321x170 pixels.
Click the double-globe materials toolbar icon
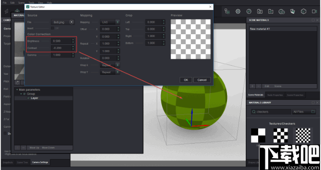[282, 11]
